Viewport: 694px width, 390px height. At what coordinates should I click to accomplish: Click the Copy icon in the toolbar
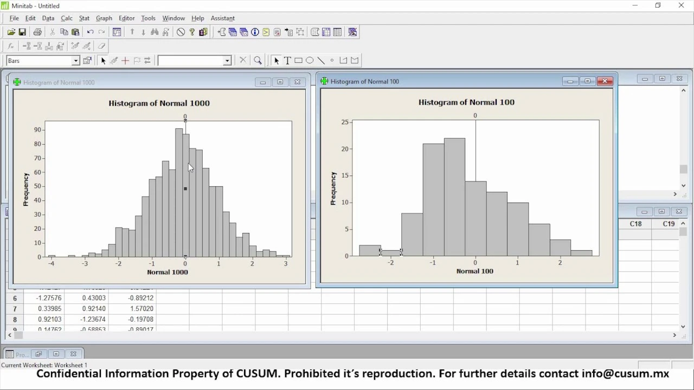point(64,32)
